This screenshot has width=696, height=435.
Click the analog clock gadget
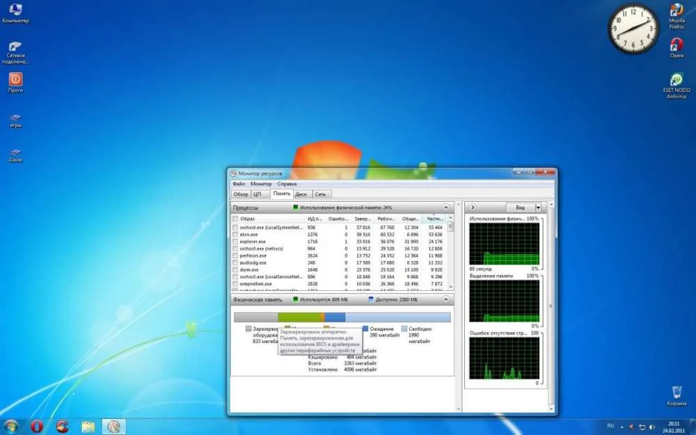click(x=633, y=29)
